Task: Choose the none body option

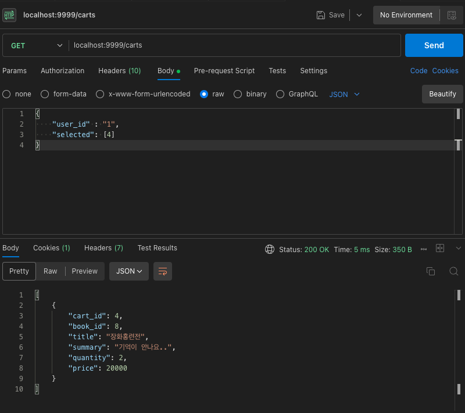Action: pos(7,94)
